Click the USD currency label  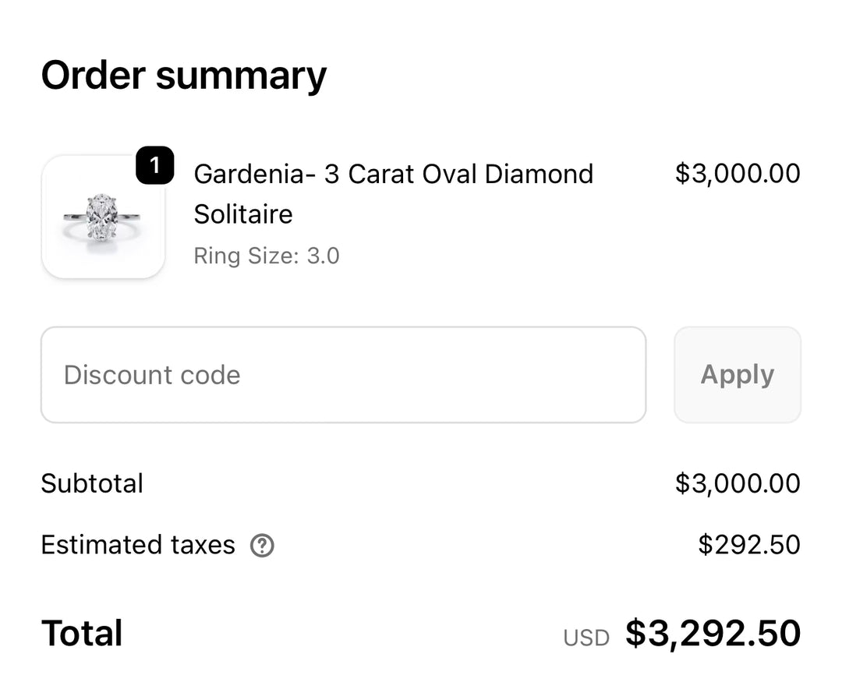click(586, 638)
